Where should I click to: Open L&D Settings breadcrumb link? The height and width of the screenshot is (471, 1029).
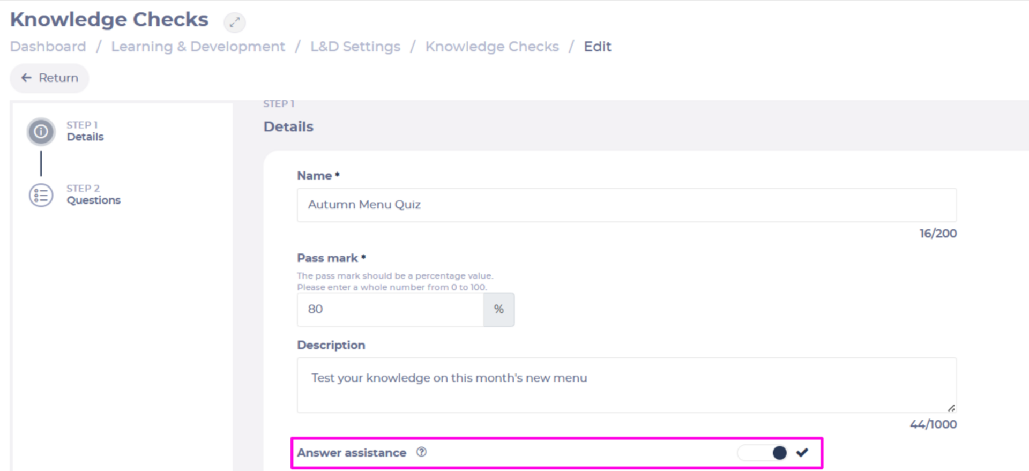[355, 47]
